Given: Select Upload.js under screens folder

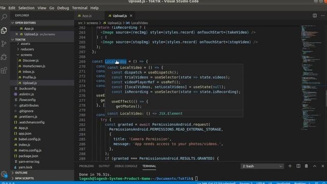Looking at the screenshot, I should pyautogui.click(x=42, y=83).
